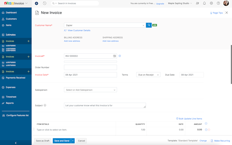Image resolution: width=232 pixels, height=145 pixels.
Task: Open the settings gear in top bar
Action: (x=211, y=3)
